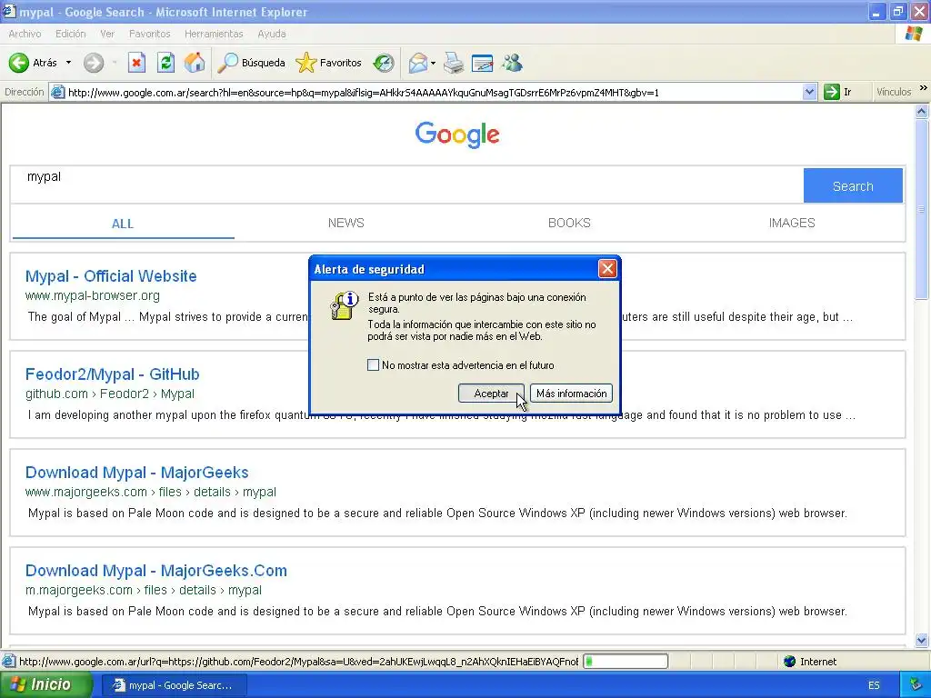Click the blue Search button
Screen dimensions: 931x698
click(x=853, y=185)
